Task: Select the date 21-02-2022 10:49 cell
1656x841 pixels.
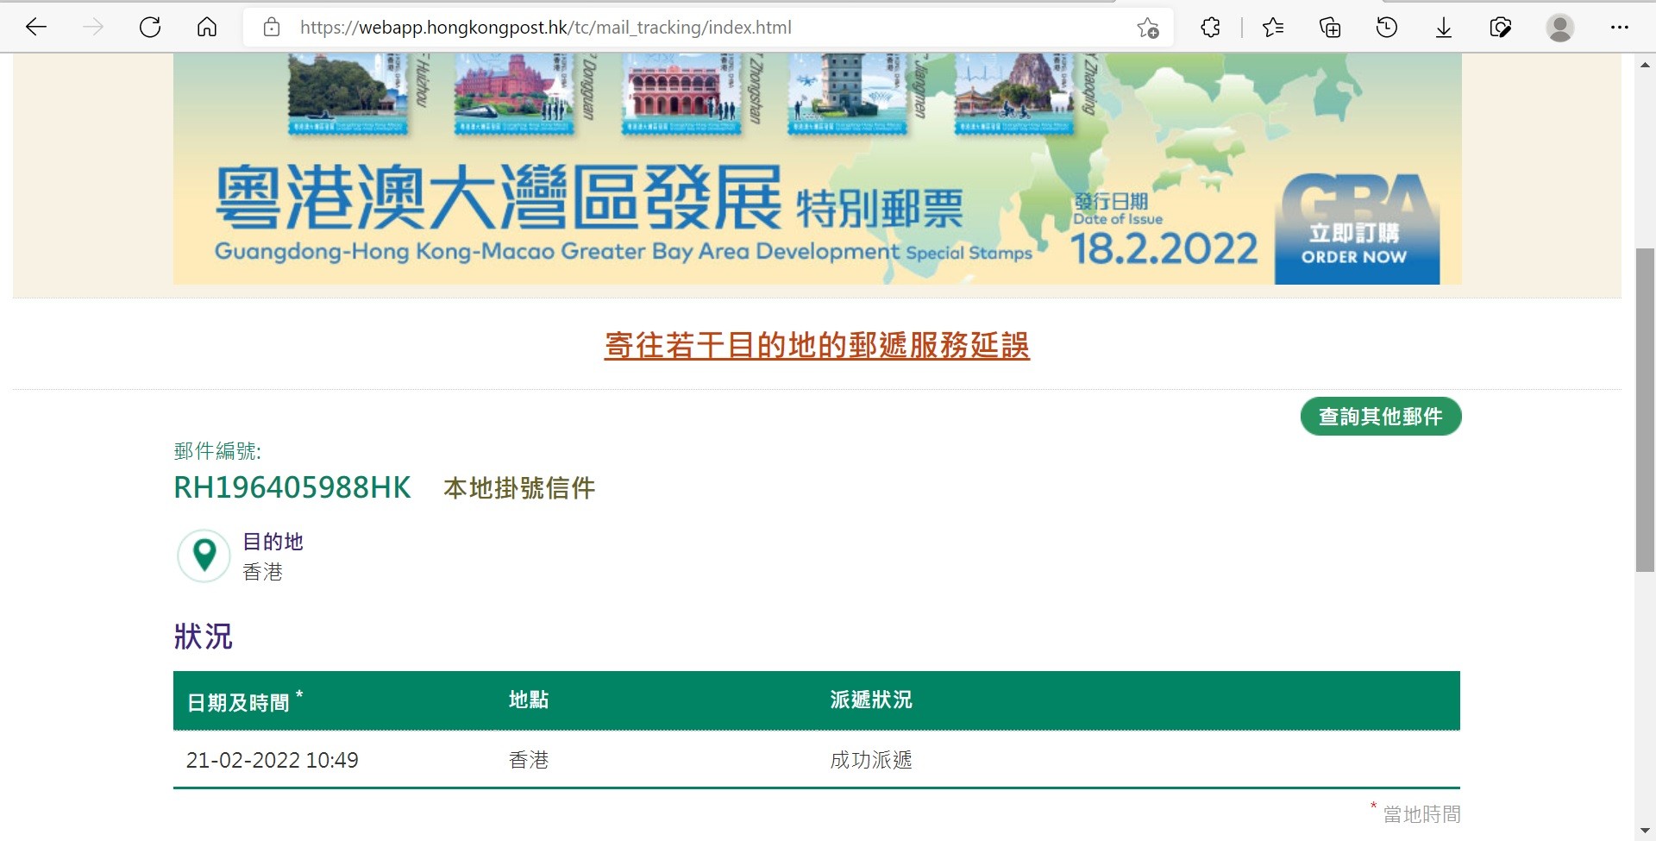Action: [273, 760]
